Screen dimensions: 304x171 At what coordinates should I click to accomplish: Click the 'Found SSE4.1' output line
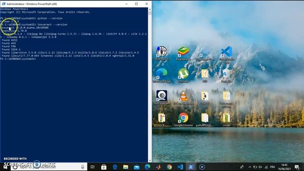coord(11,49)
